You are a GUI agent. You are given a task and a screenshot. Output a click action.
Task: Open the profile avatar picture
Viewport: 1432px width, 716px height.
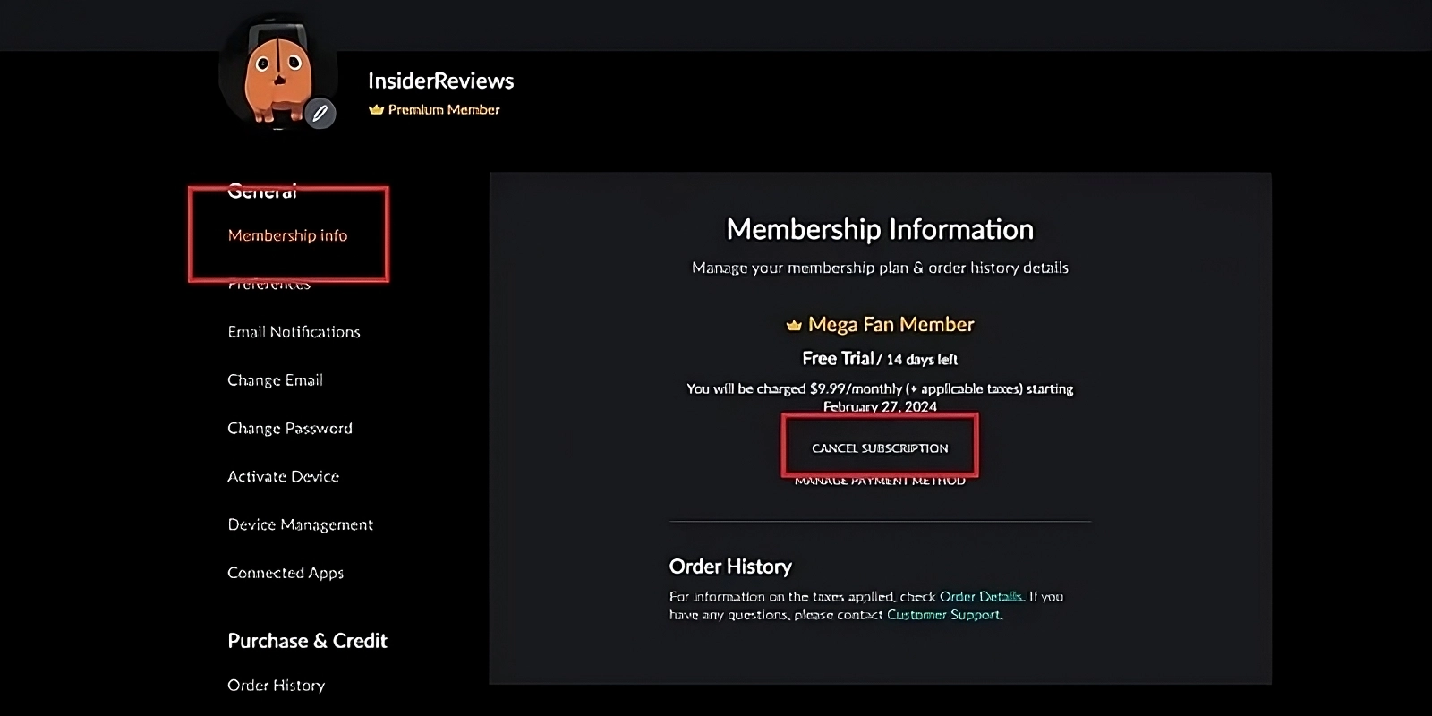[278, 73]
